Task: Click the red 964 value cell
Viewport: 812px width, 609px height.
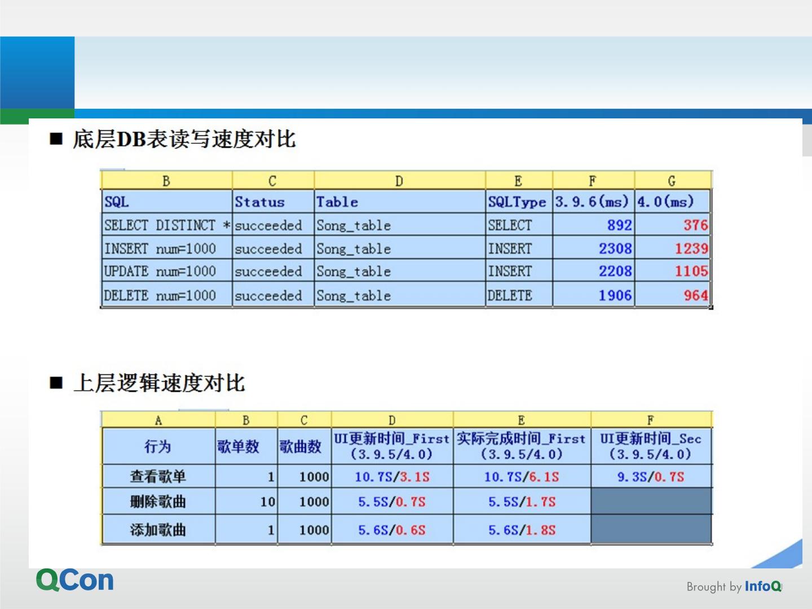Action: pyautogui.click(x=672, y=295)
